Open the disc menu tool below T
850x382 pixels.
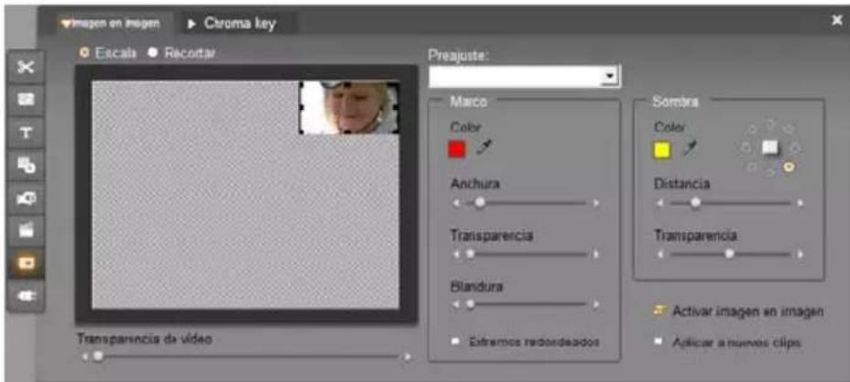pos(26,165)
